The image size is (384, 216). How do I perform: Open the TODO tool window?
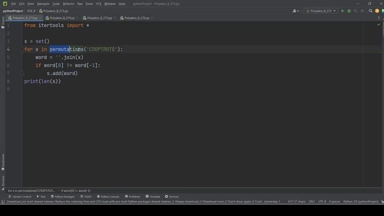[86, 197]
